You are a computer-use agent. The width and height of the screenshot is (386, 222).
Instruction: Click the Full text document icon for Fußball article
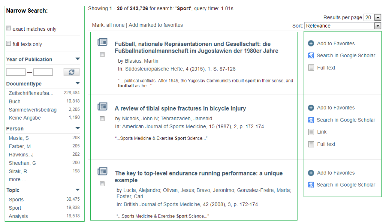pos(311,68)
